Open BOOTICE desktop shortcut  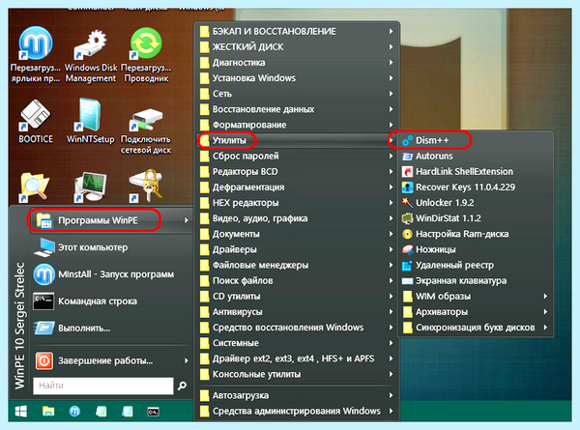pos(36,122)
